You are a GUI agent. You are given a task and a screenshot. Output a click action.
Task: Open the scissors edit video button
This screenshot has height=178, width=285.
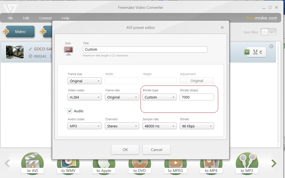(x=256, y=52)
